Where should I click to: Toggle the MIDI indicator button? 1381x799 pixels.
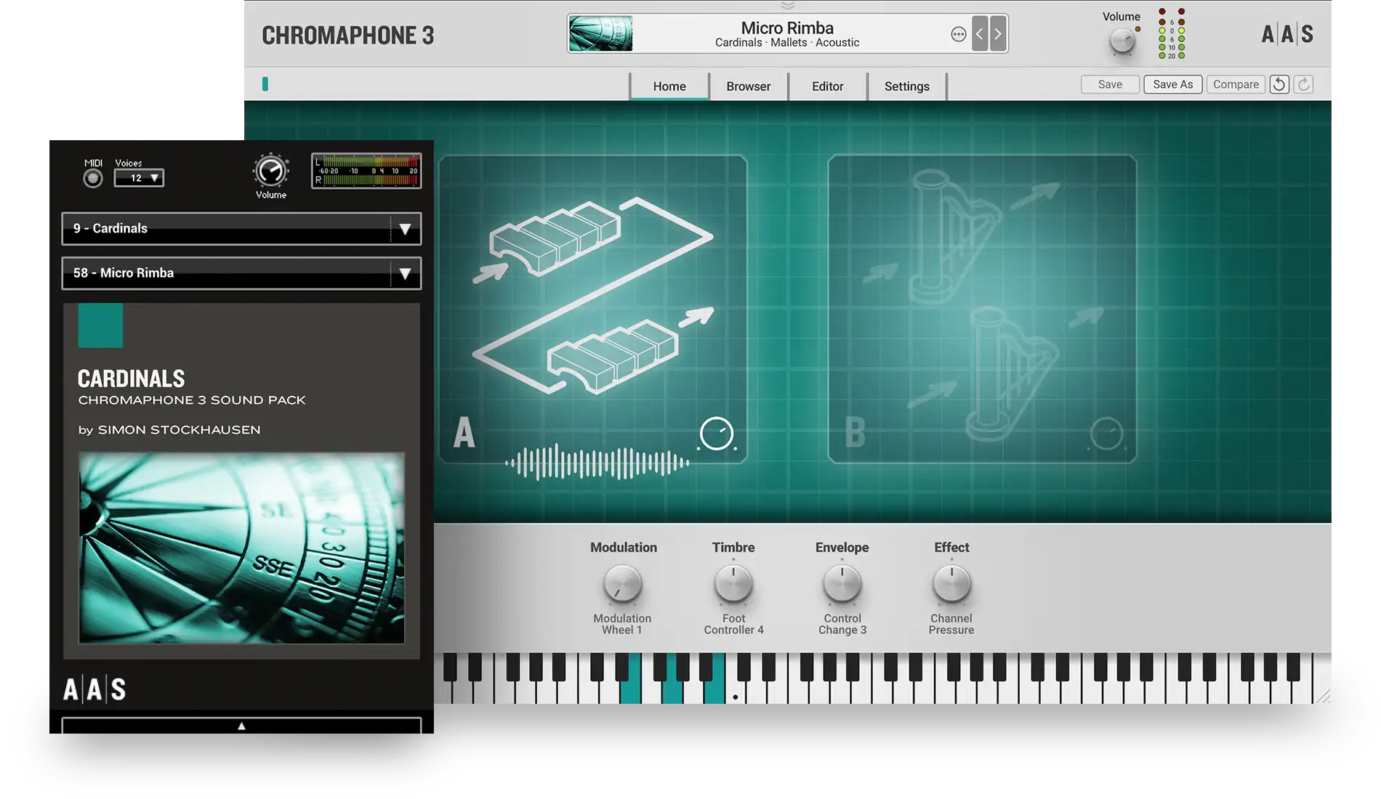coord(93,178)
